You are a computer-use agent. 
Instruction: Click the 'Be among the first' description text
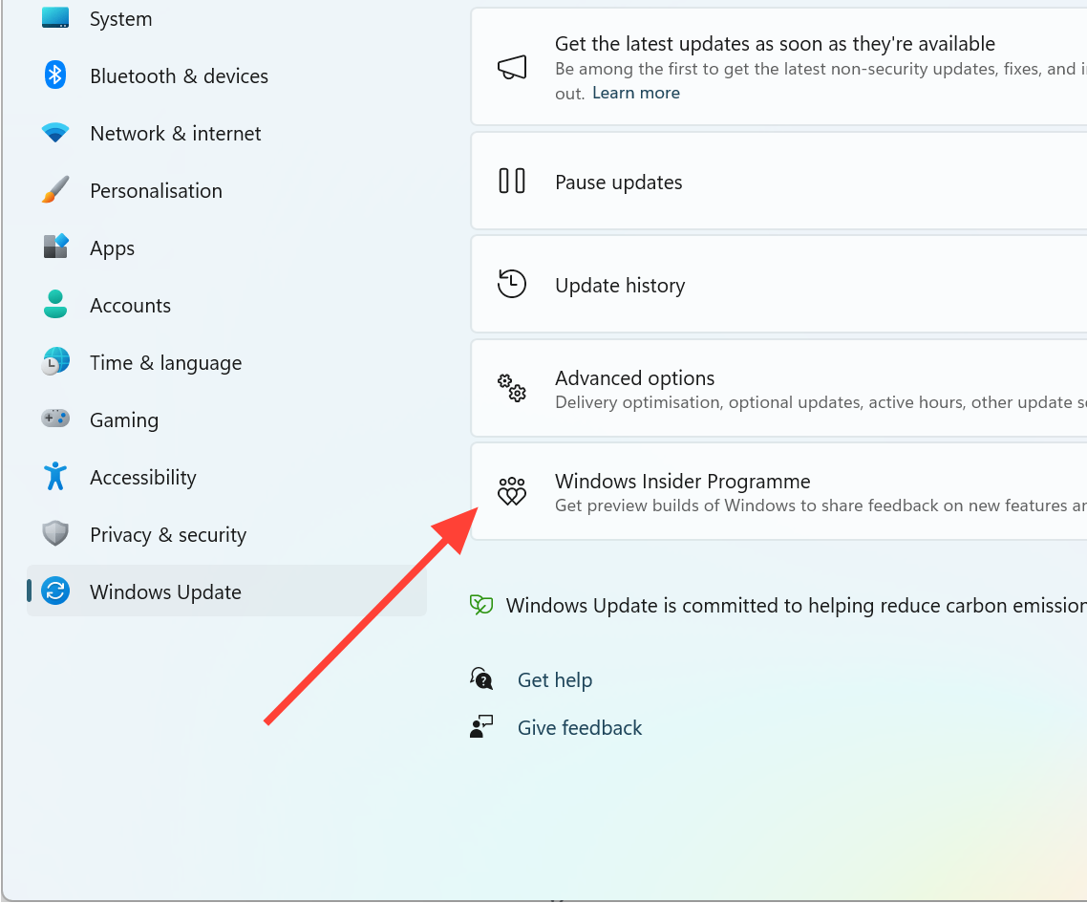point(821,81)
